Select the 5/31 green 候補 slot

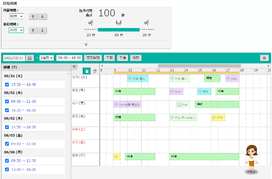(212, 78)
